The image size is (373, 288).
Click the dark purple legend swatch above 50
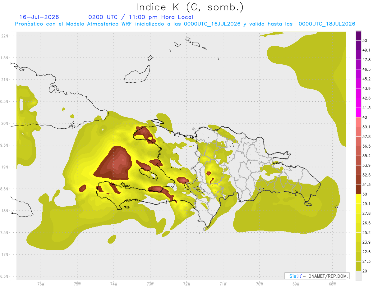(358, 36)
